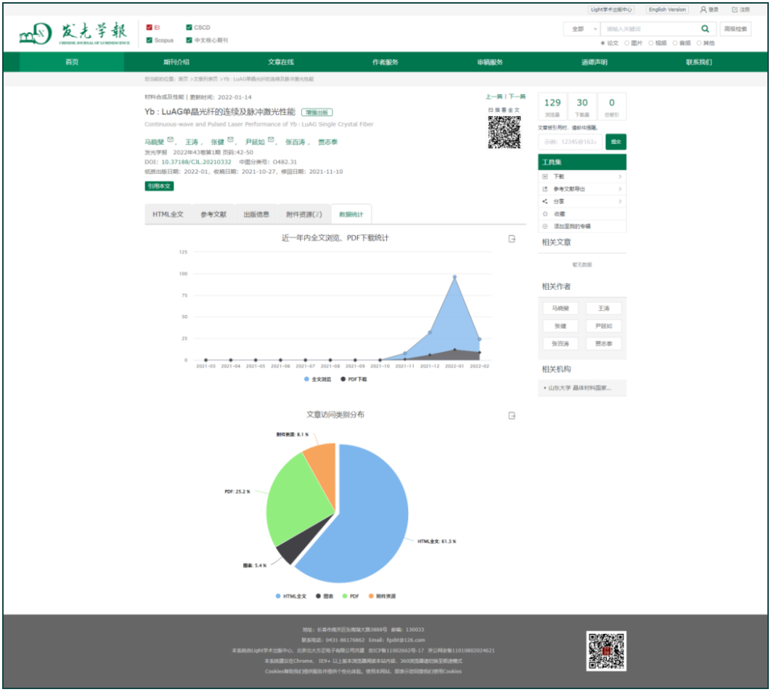Open the 附件资源(2) tab
This screenshot has width=771, height=692.
[x=303, y=215]
